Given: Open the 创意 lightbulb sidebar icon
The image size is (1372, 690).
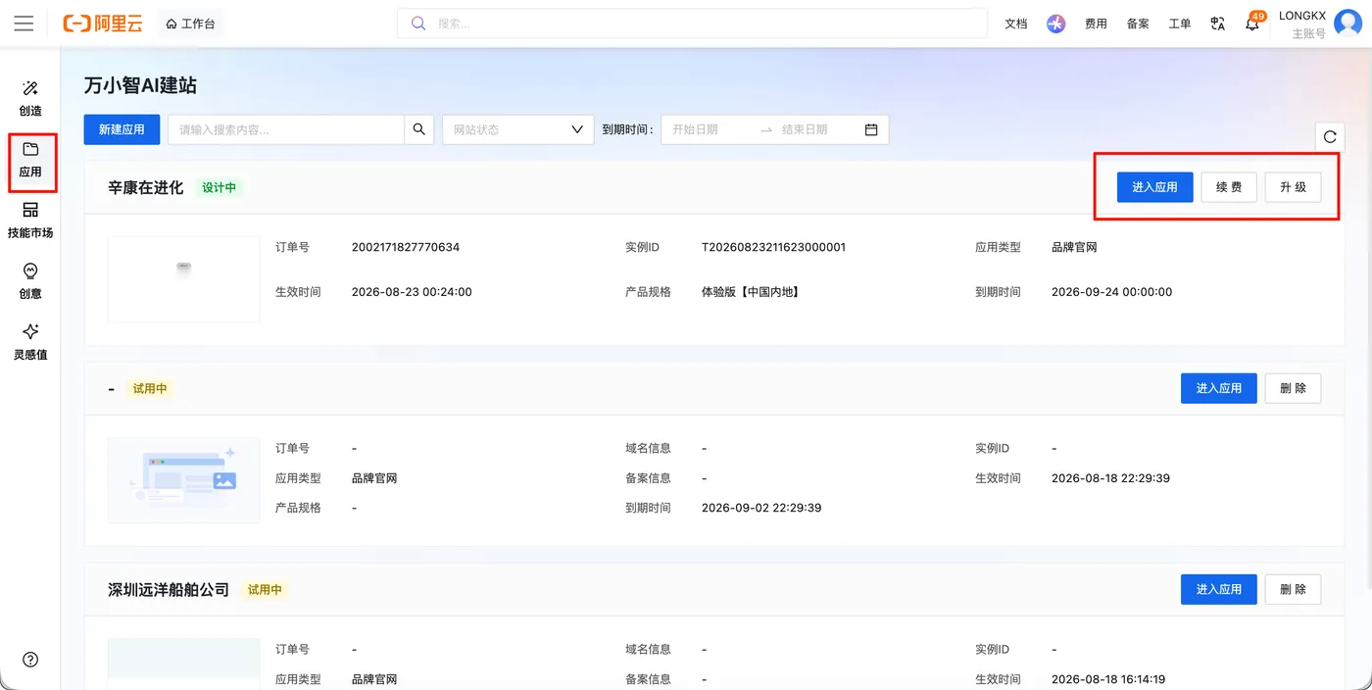Looking at the screenshot, I should point(30,281).
